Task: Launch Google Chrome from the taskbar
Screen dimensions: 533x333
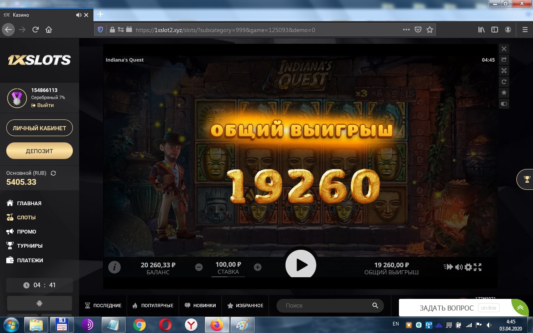Action: pyautogui.click(x=139, y=325)
